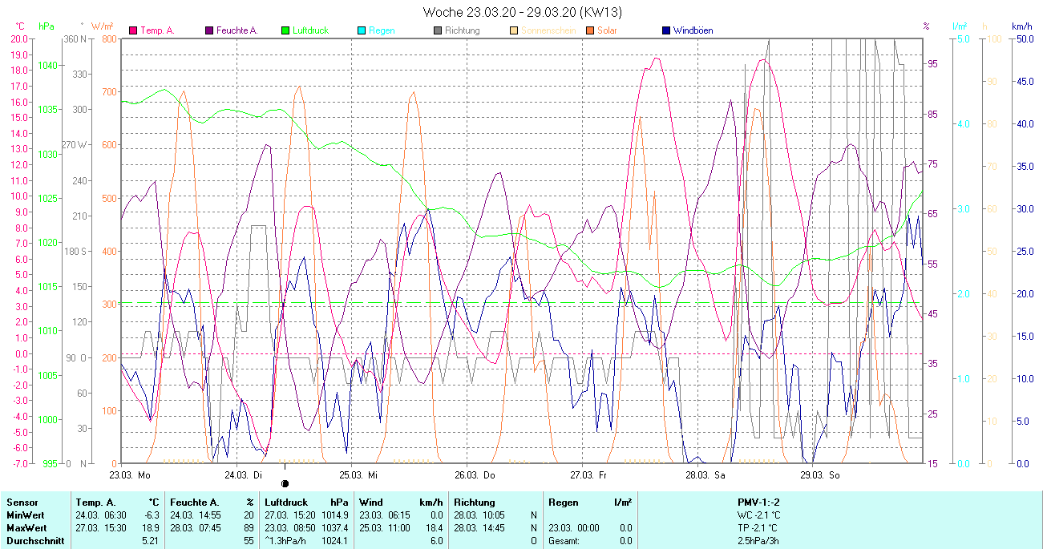
Task: Click the "28.03. 07:45" maximum humidity timestamp
Action: (196, 528)
